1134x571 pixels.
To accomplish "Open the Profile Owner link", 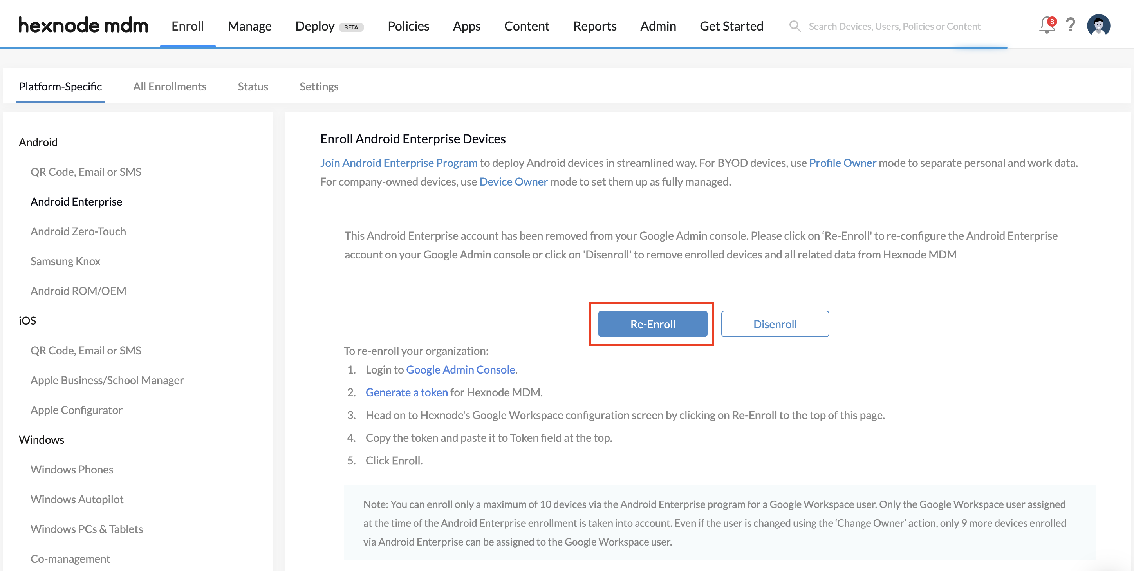I will click(x=842, y=163).
